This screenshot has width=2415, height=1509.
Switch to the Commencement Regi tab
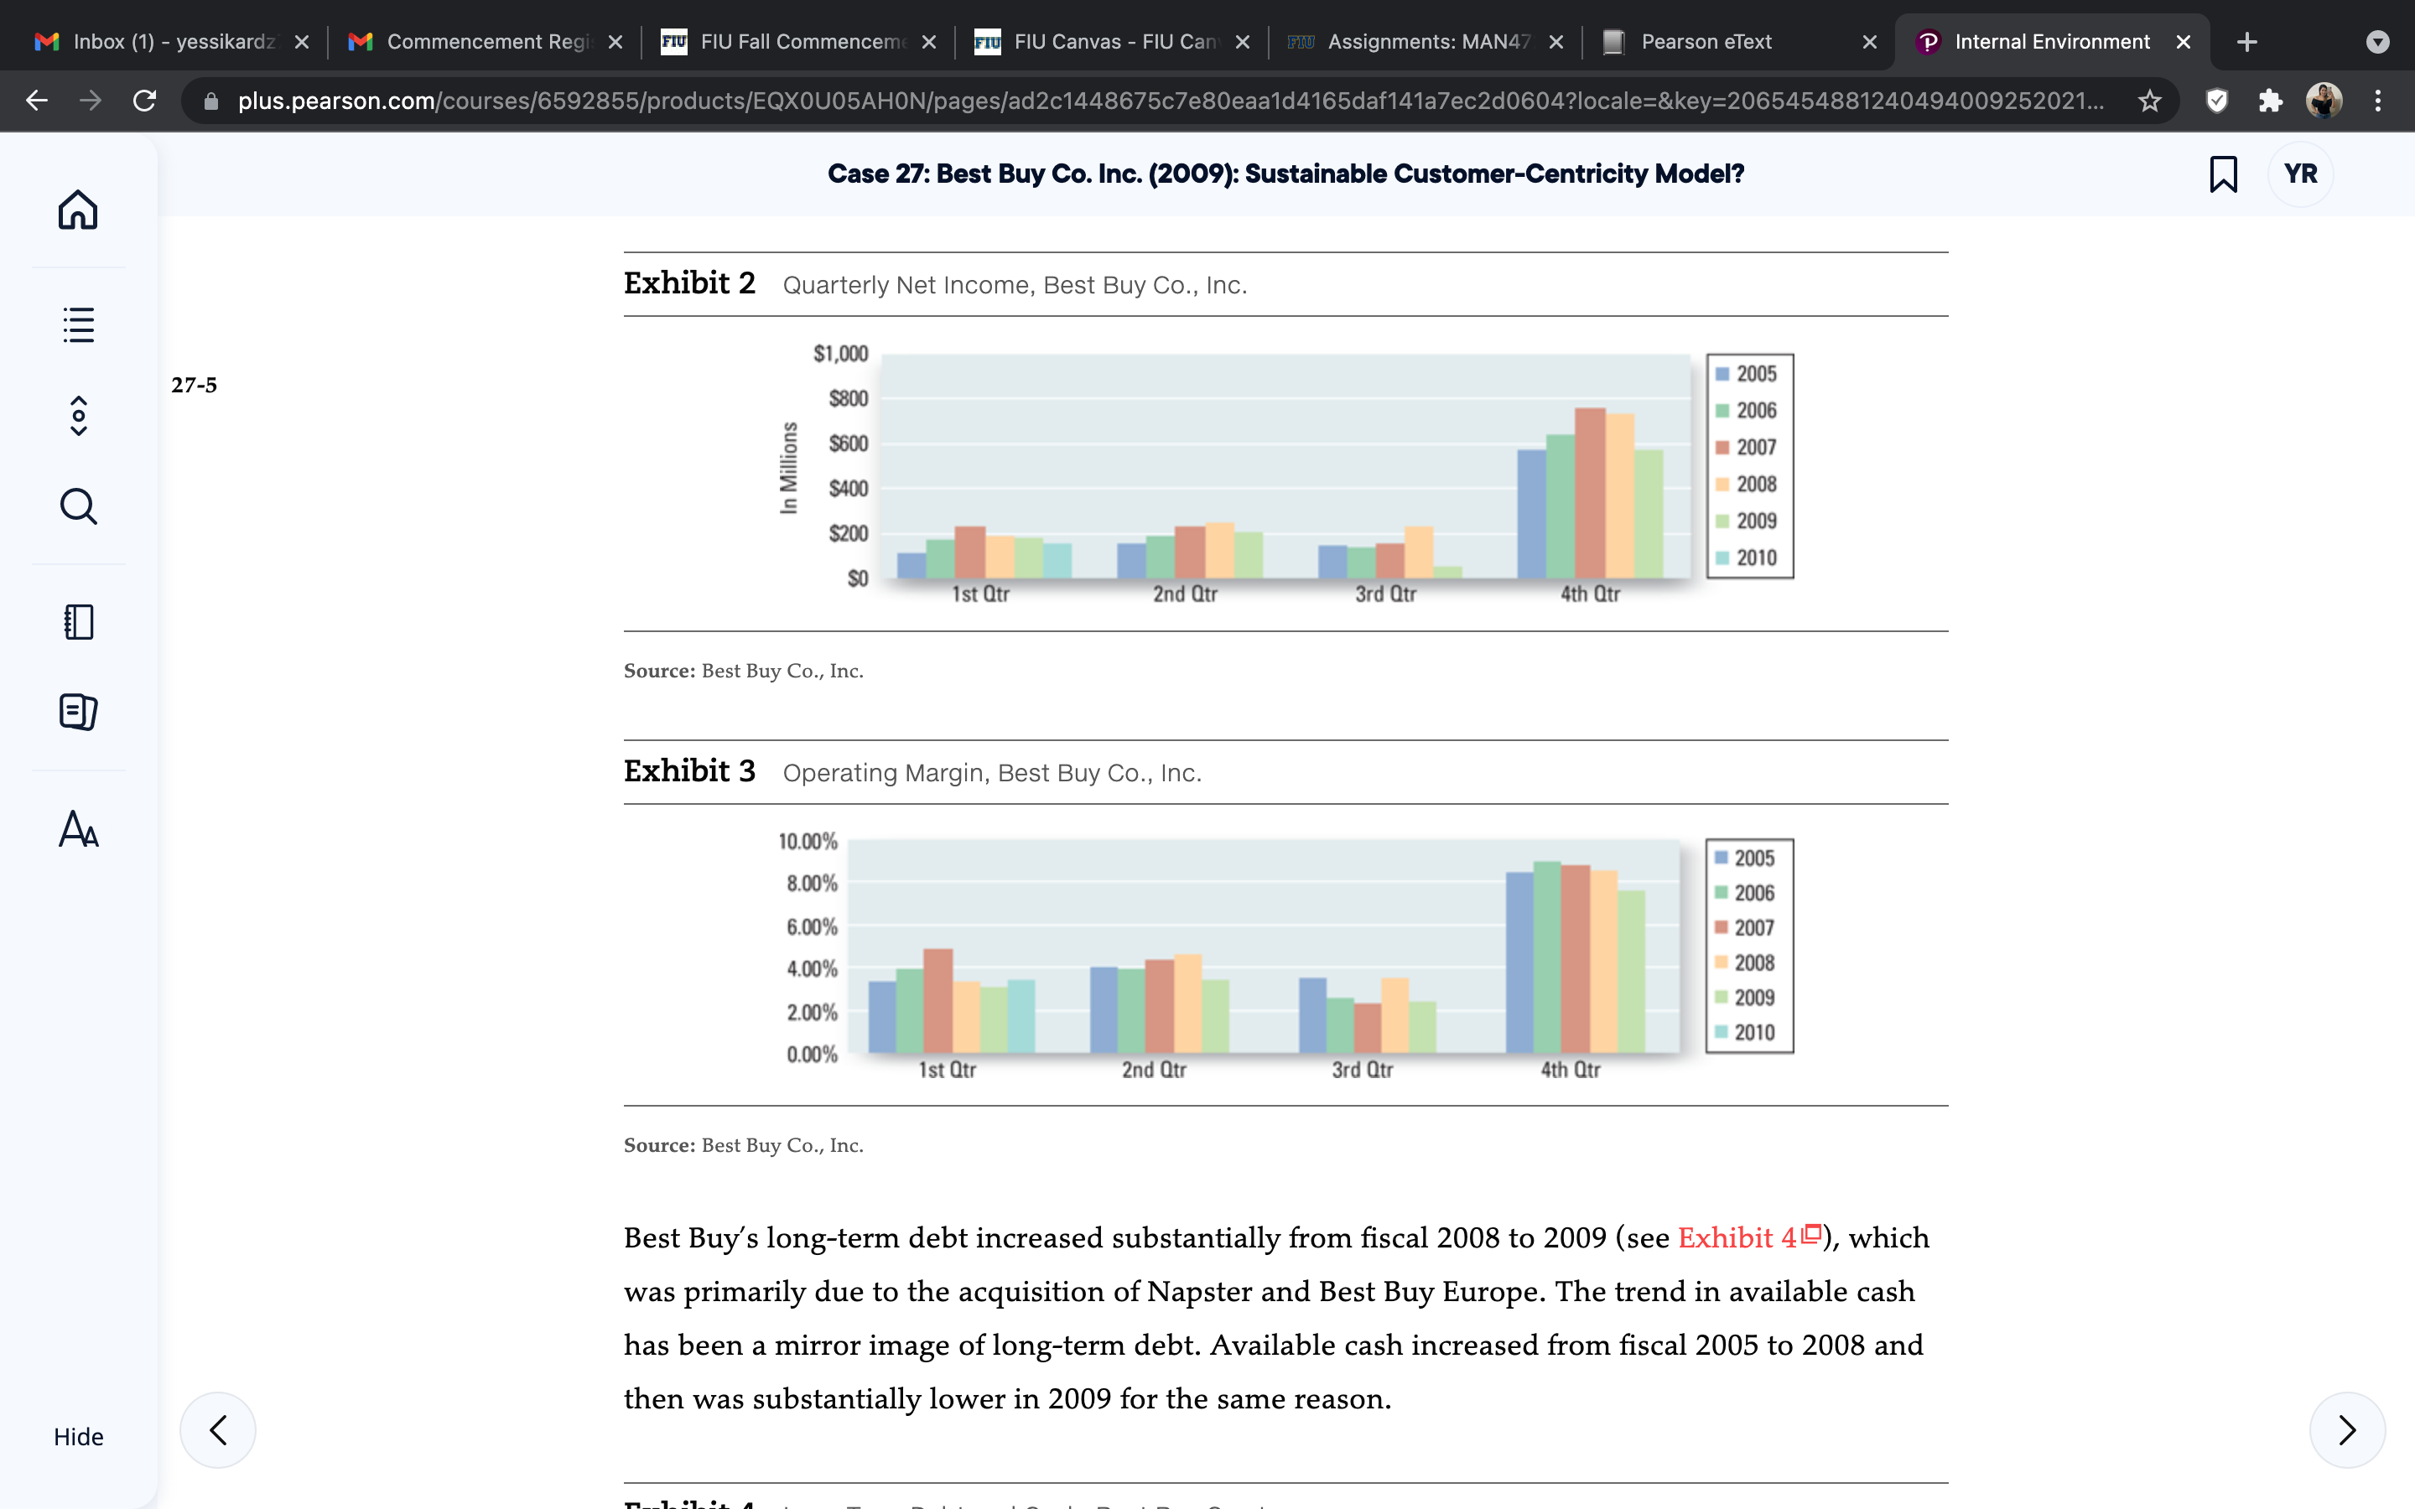pyautogui.click(x=485, y=42)
